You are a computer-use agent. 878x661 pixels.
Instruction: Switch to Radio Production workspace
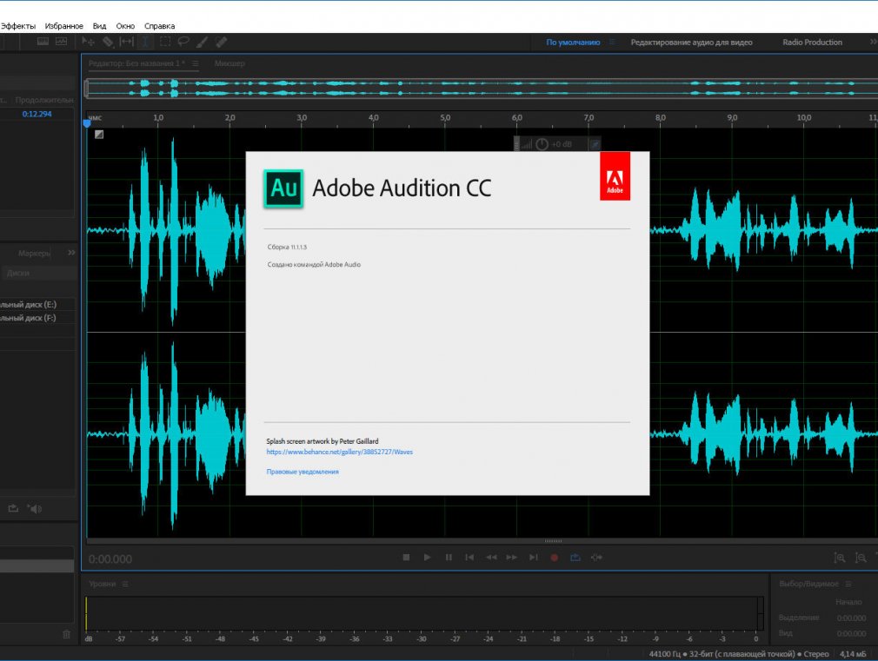coord(813,42)
